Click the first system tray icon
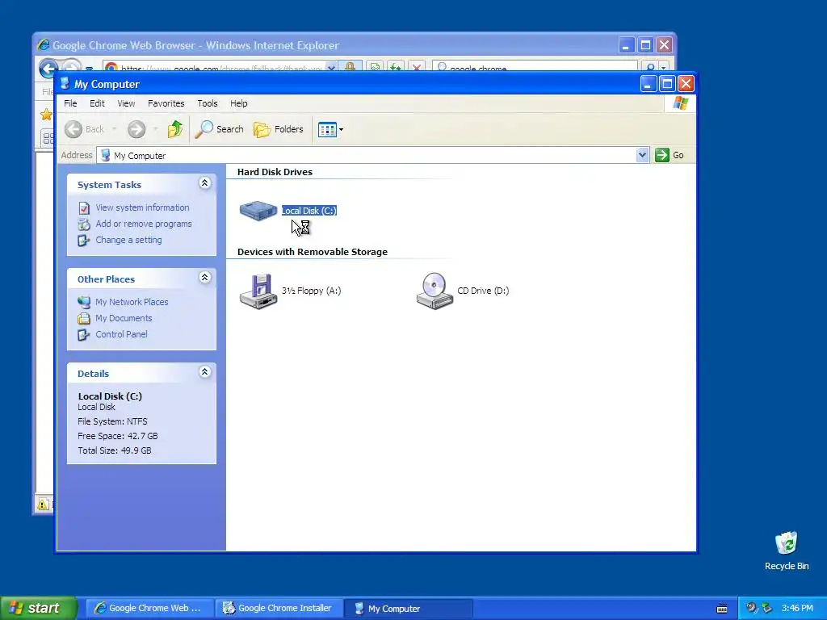 [751, 608]
